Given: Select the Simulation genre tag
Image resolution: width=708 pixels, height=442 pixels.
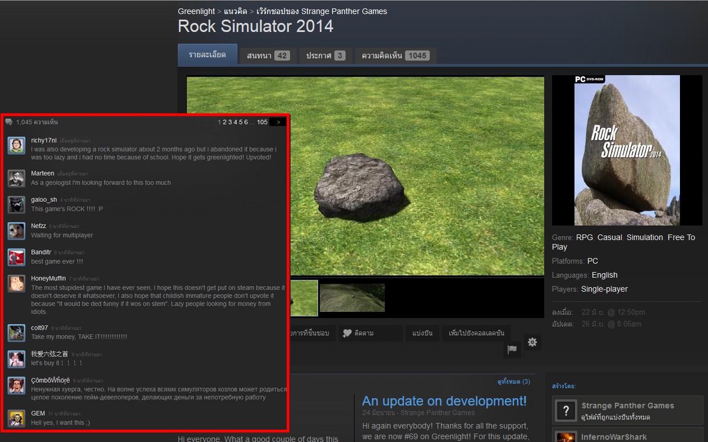Looking at the screenshot, I should point(645,237).
